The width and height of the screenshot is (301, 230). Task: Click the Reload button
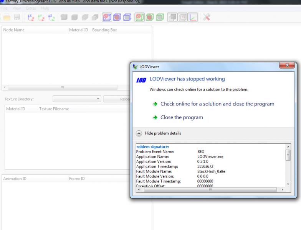point(117,99)
